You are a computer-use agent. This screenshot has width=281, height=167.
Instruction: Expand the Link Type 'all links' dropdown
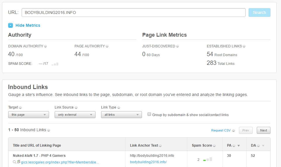tap(121, 115)
